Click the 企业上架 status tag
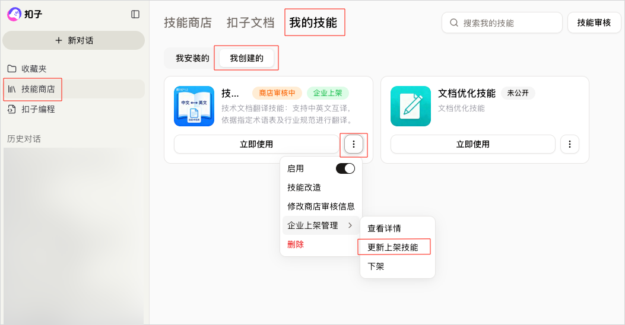Image resolution: width=625 pixels, height=325 pixels. 328,93
